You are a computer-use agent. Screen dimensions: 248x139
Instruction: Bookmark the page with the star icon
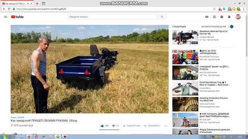(214, 9)
